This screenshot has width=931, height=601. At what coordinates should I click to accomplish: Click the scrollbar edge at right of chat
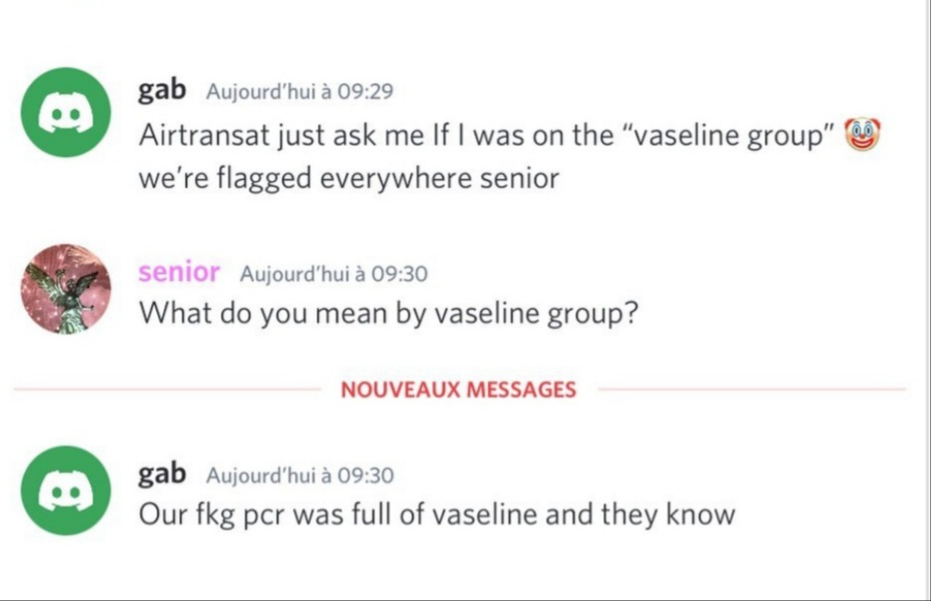coord(927,300)
